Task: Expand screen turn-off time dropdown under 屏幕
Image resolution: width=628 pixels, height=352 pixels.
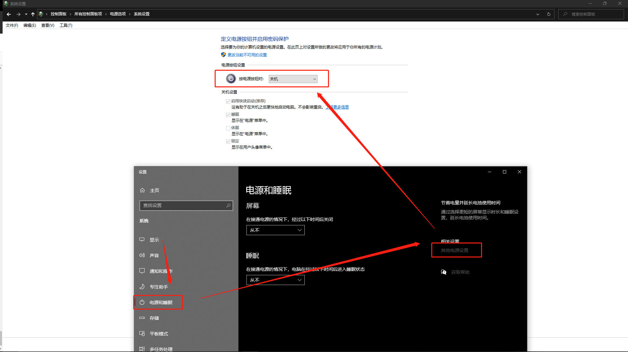Action: 275,230
